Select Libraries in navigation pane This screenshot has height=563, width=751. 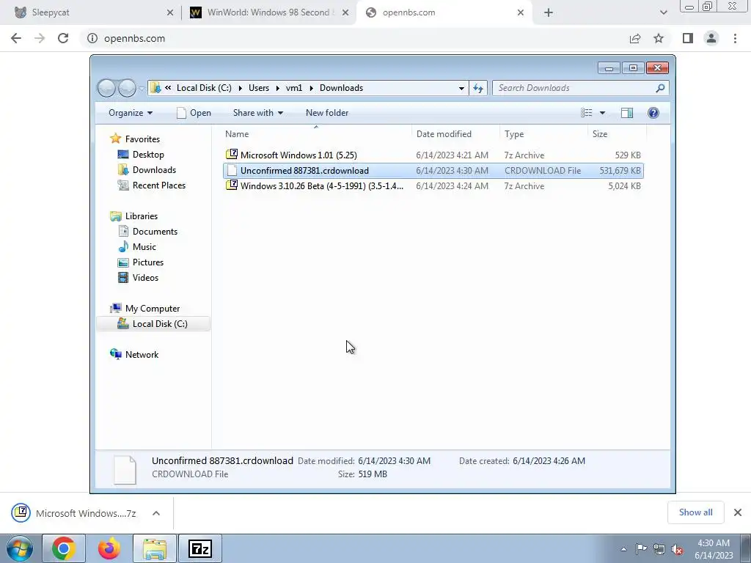tap(133, 216)
